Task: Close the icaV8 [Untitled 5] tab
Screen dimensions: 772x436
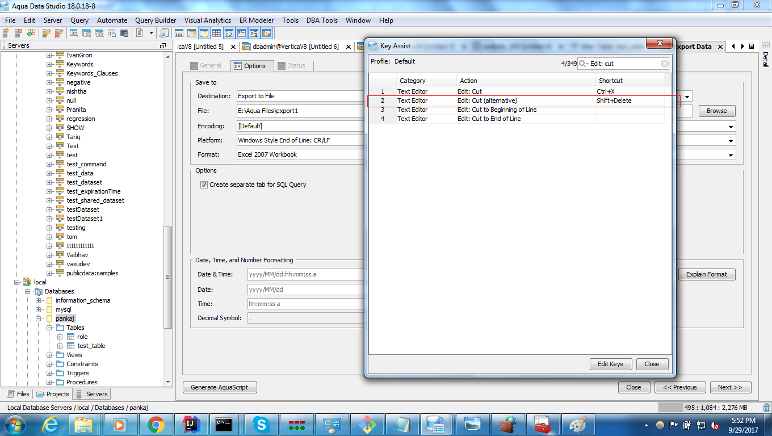Action: 232,47
